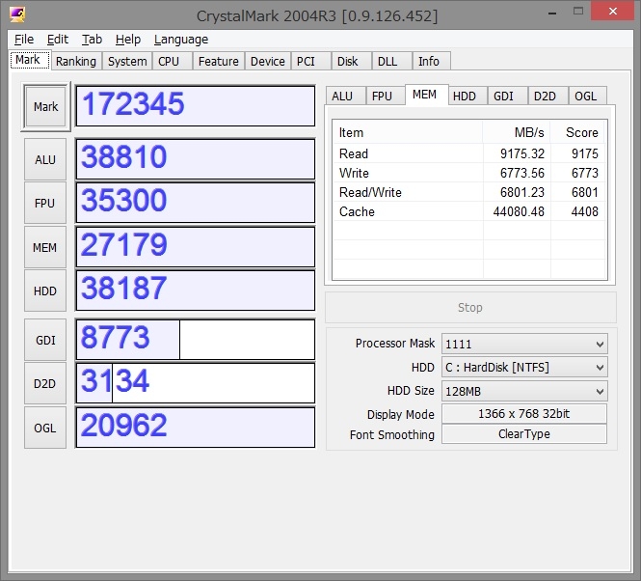641x581 pixels.
Task: Switch to the Ranking tab
Action: pyautogui.click(x=75, y=61)
